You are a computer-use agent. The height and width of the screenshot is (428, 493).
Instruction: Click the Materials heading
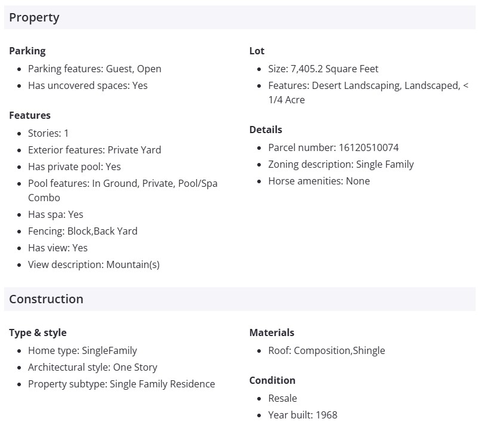[x=272, y=332]
